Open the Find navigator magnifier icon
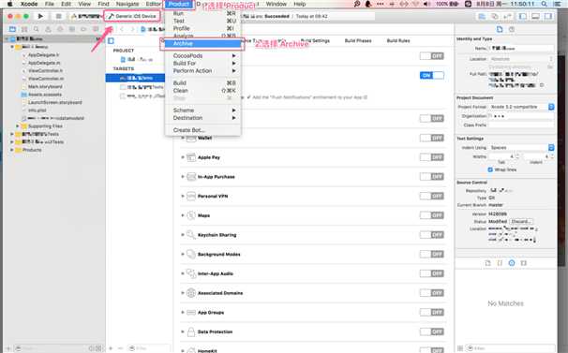 point(36,29)
